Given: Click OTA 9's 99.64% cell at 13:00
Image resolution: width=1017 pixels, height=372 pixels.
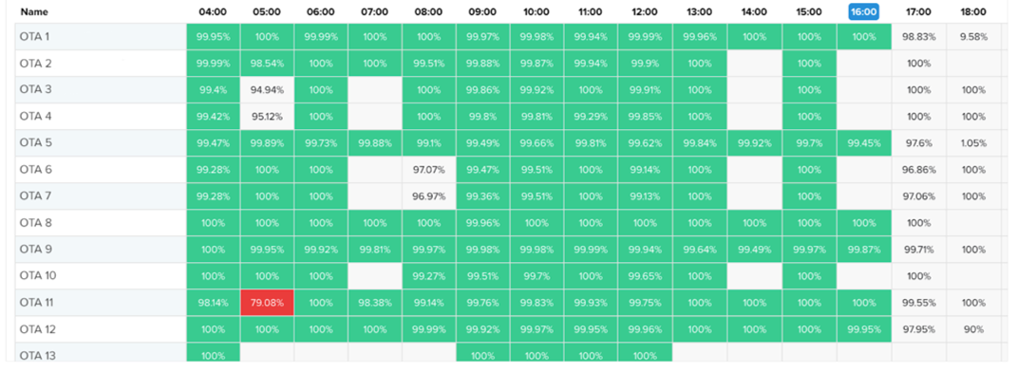Looking at the screenshot, I should 699,250.
